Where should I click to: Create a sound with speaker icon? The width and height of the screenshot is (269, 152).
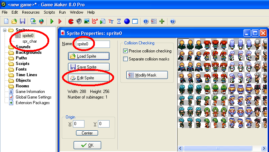pyautogui.click(x=79, y=21)
